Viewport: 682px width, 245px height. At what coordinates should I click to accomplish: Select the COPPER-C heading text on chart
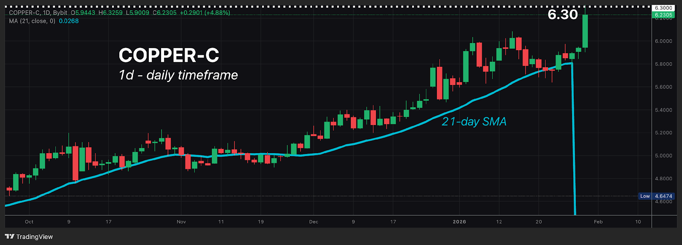coord(169,55)
